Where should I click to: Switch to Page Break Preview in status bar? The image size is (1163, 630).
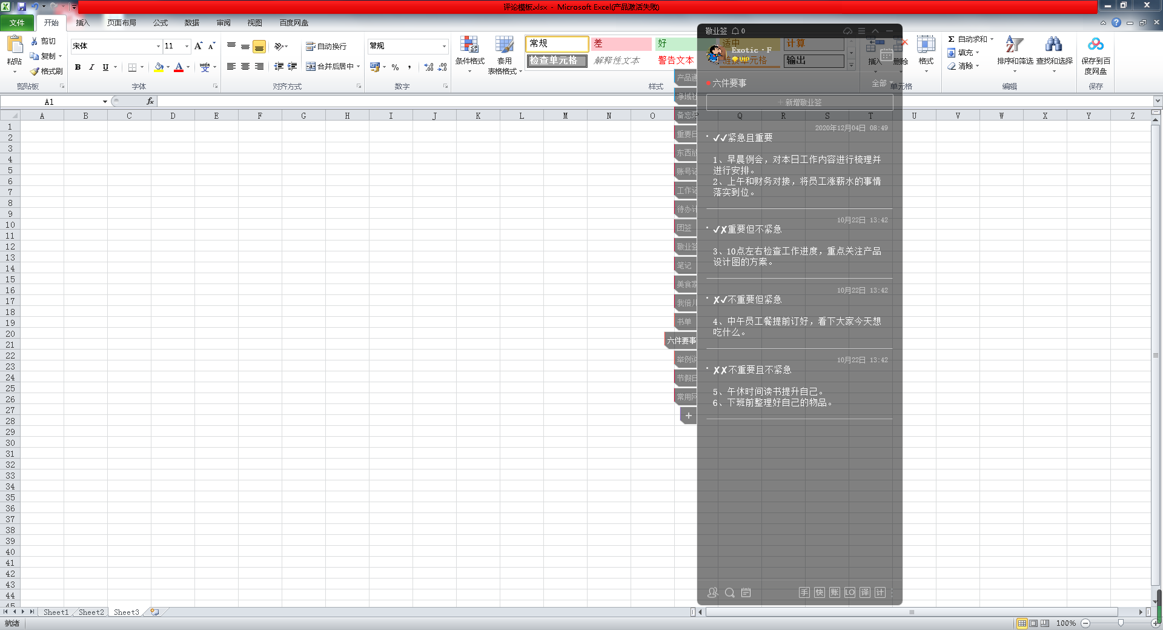pyautogui.click(x=1044, y=623)
